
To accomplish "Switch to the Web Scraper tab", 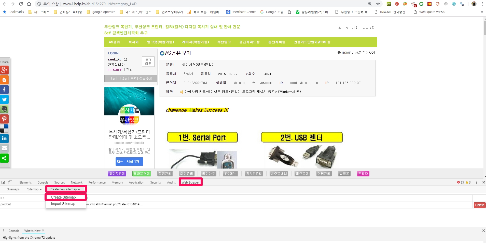I will tap(190, 183).
